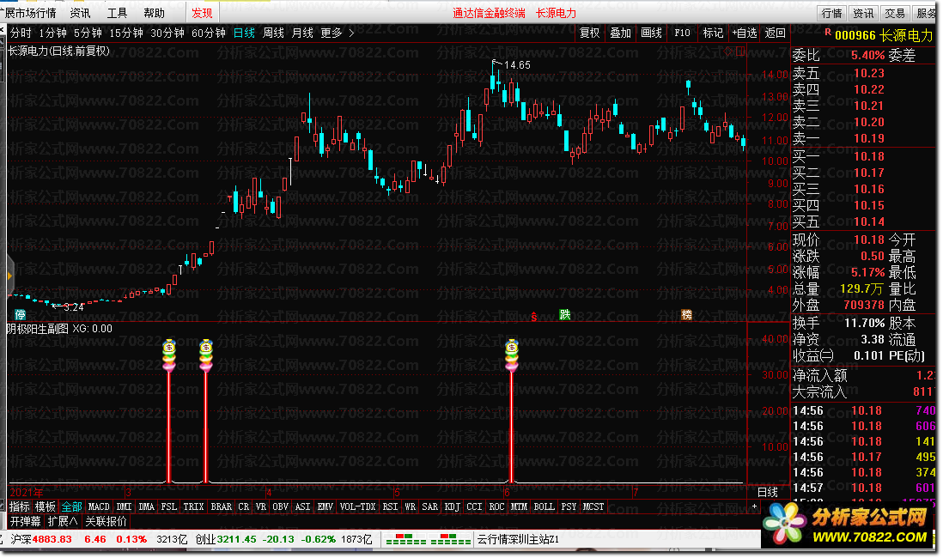Image resolution: width=943 pixels, height=558 pixels.
Task: Apply the RSI indicator
Action: 390,506
